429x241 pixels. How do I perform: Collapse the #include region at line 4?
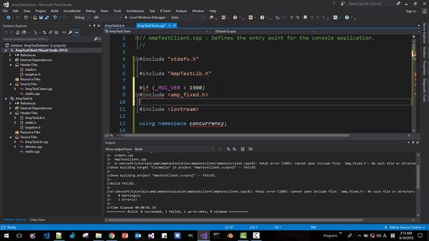point(137,59)
